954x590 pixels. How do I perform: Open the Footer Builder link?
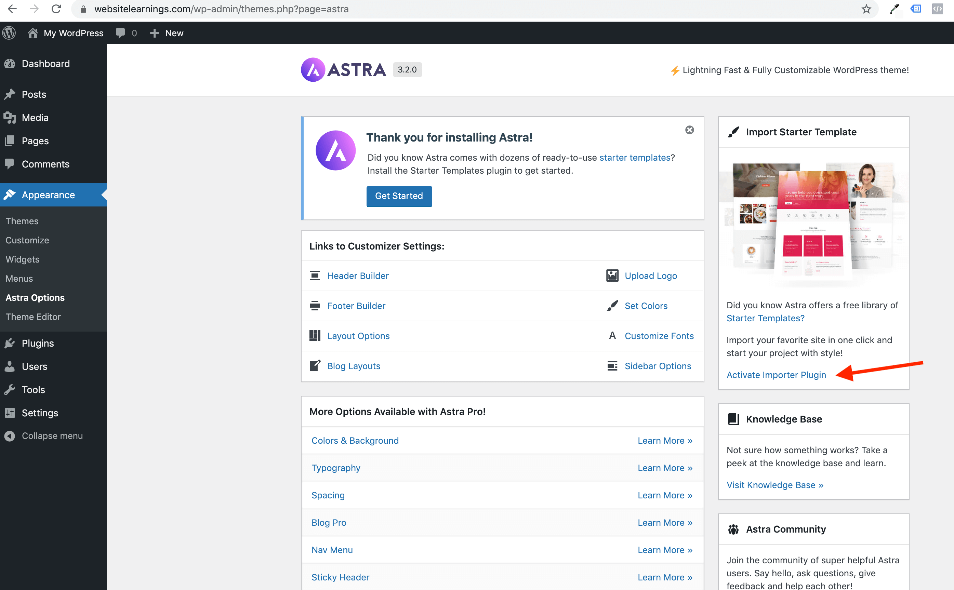pyautogui.click(x=356, y=306)
